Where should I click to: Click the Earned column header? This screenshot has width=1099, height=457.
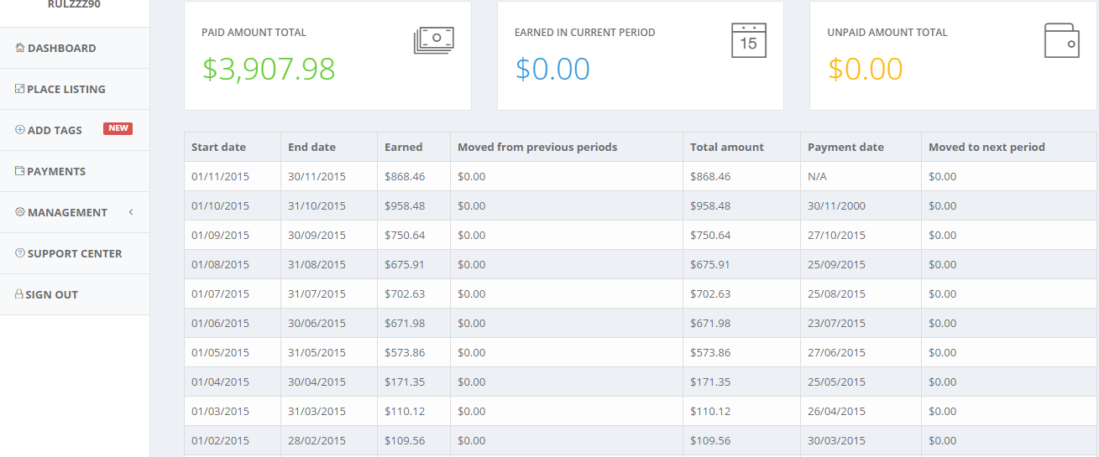pyautogui.click(x=404, y=147)
